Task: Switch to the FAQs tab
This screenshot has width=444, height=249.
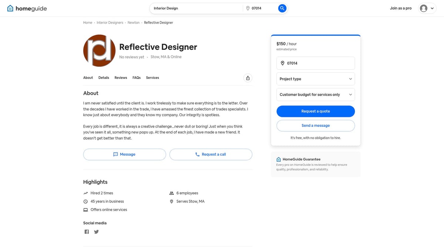Action: 137,78
